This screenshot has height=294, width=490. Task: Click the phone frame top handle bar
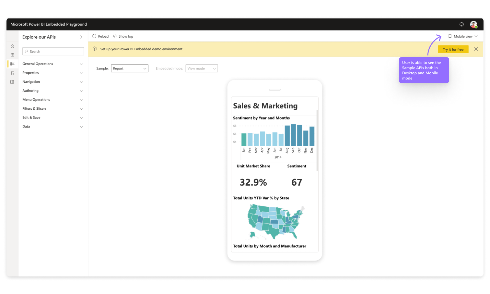275,90
